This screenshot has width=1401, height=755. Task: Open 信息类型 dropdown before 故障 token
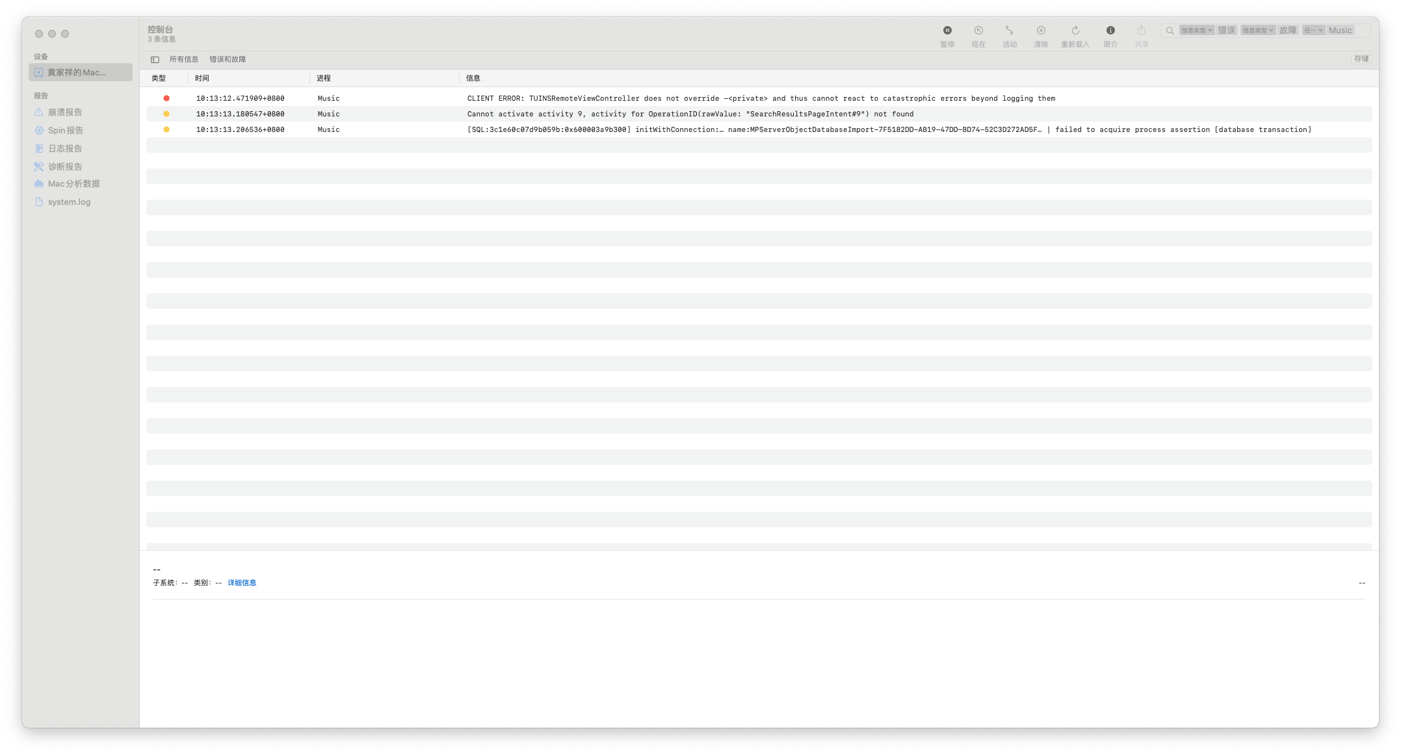tap(1257, 31)
